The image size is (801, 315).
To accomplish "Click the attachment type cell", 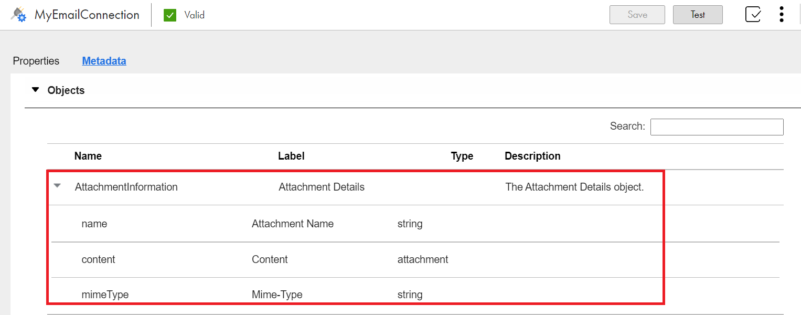I will coord(423,259).
